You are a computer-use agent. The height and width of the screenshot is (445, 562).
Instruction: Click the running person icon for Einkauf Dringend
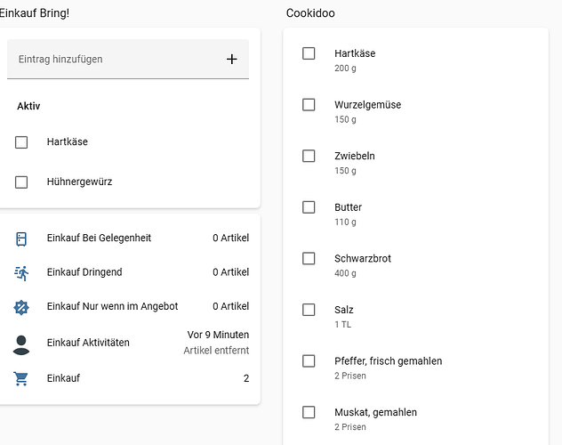21,272
